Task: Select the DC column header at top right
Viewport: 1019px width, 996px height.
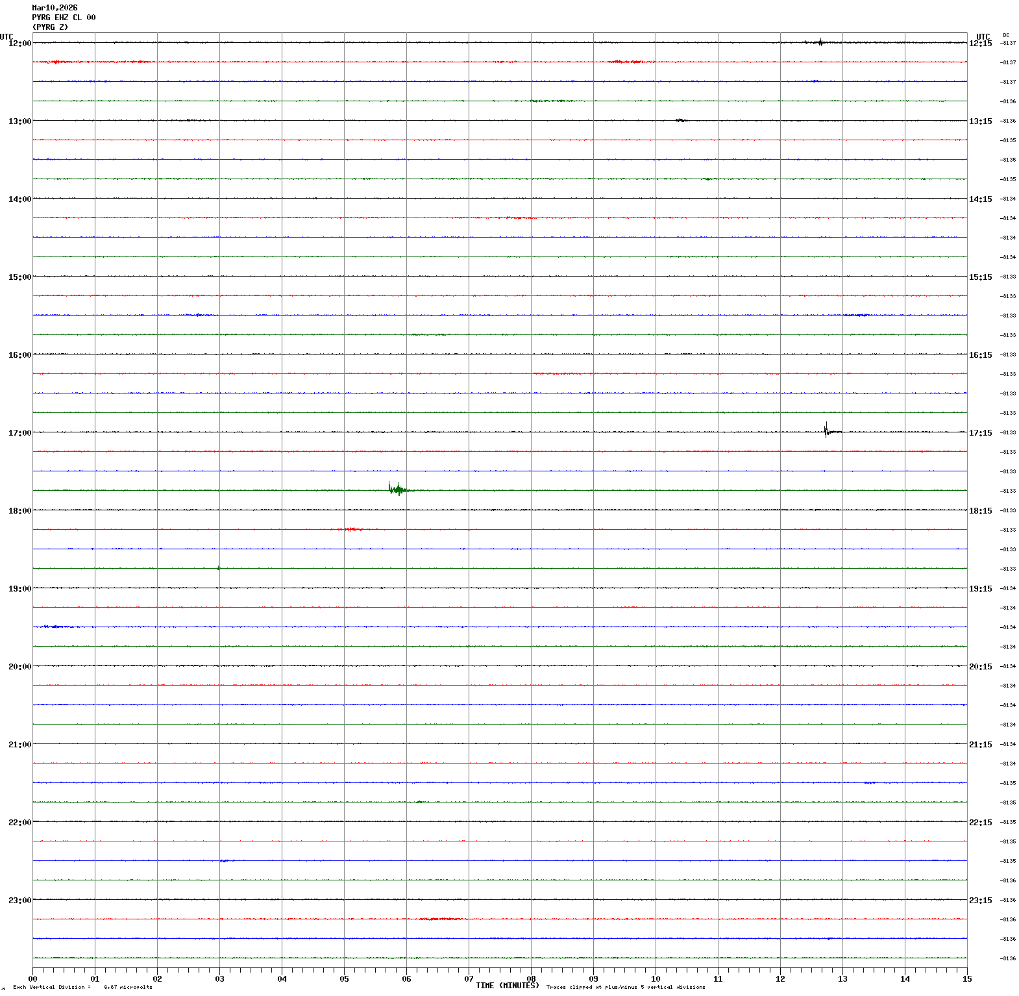Action: tap(1006, 35)
